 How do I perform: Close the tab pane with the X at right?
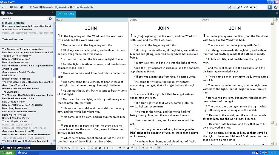[277, 13]
